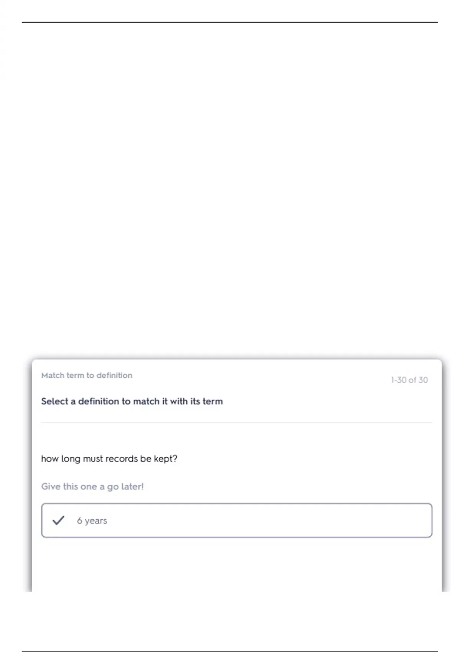Viewport: 460px width, 652px height.
Task: Click the horizontal rule at the page bottom
Action: click(x=230, y=651)
